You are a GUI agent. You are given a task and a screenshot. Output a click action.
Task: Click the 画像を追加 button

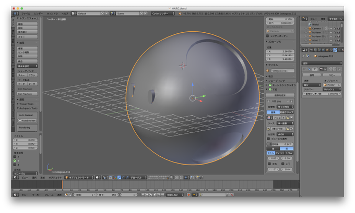(x=280, y=95)
